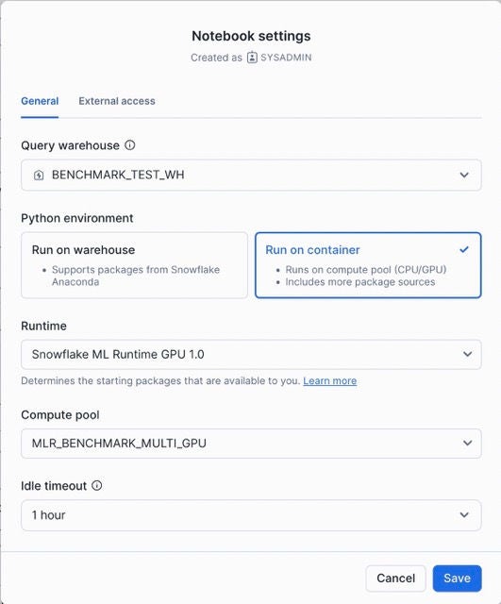Click the Query warehouse chevron arrow
501x604 pixels.
pyautogui.click(x=464, y=175)
